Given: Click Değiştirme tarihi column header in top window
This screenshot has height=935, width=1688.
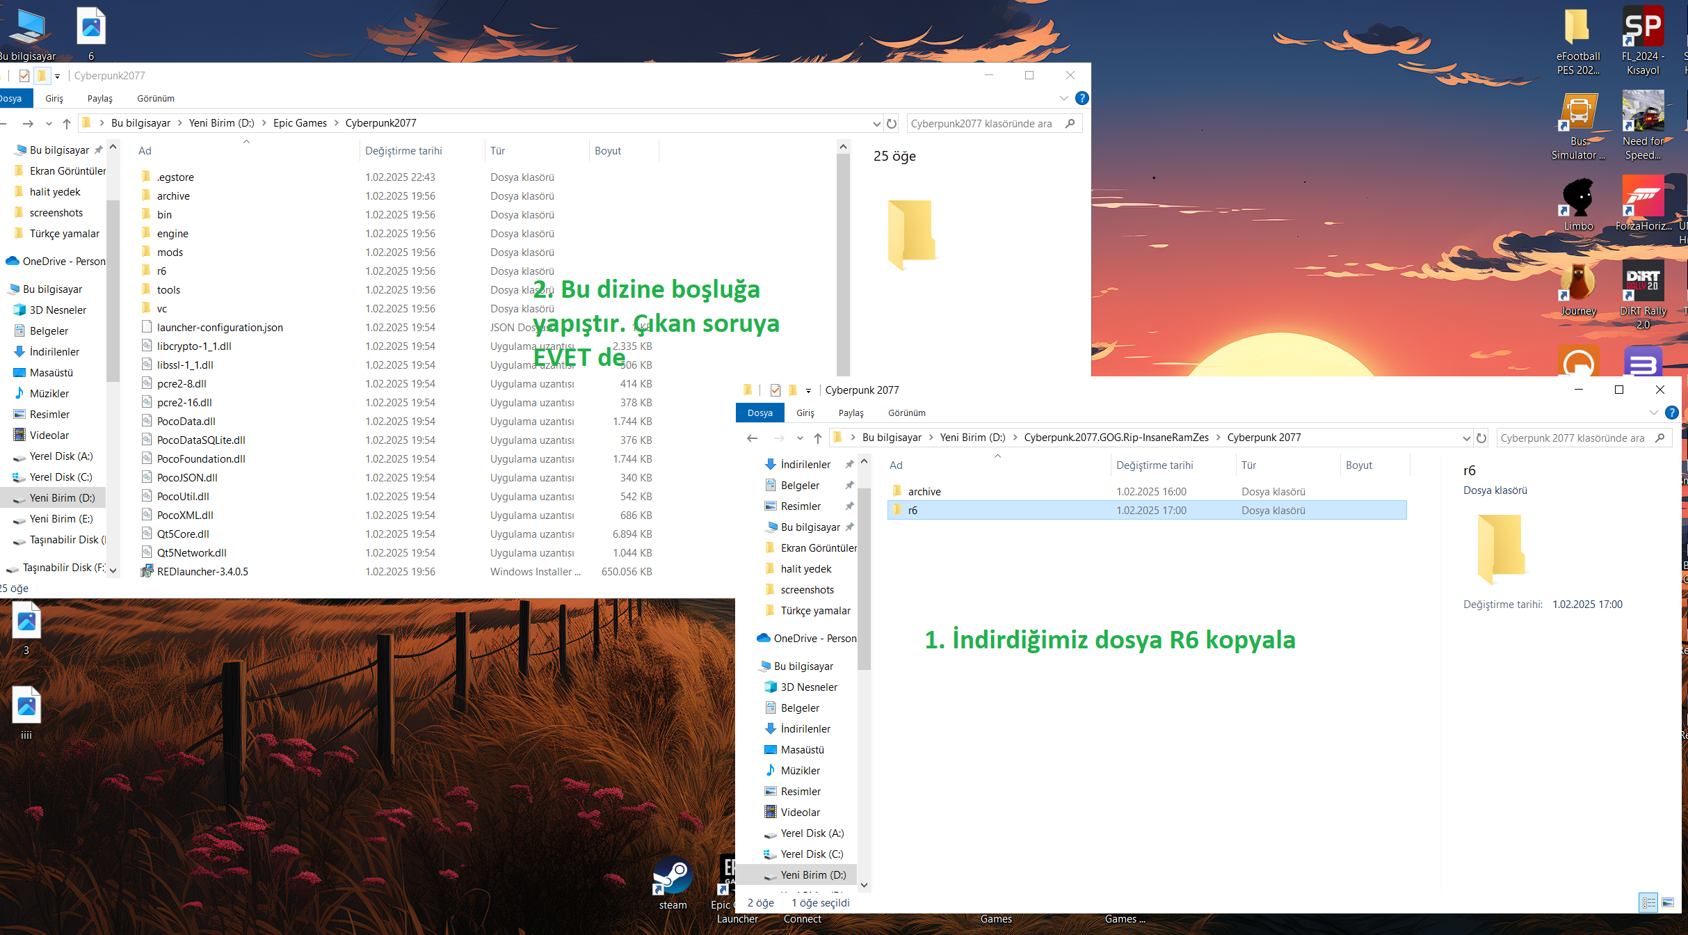Looking at the screenshot, I should (x=403, y=150).
